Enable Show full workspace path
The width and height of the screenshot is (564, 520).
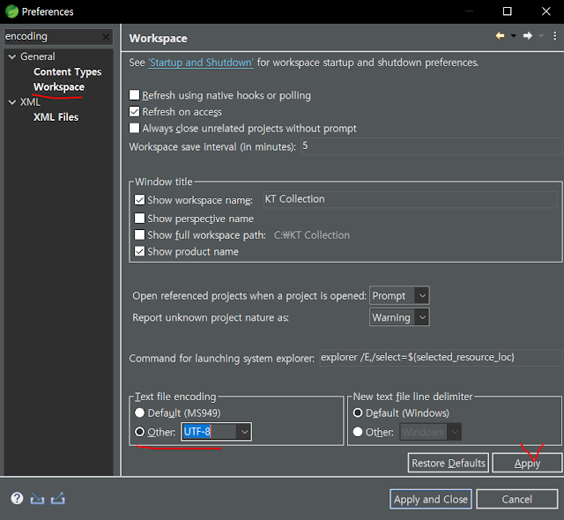pyautogui.click(x=139, y=234)
